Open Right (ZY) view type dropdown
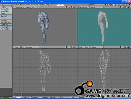Viewport: 131px width, 99px height. (x=84, y=47)
